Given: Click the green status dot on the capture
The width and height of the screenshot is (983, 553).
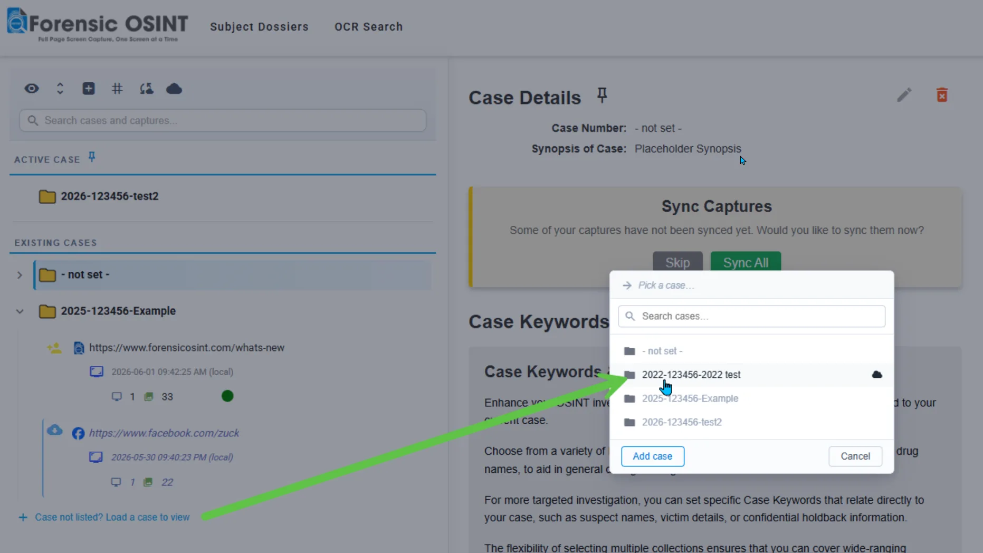Looking at the screenshot, I should (x=227, y=396).
